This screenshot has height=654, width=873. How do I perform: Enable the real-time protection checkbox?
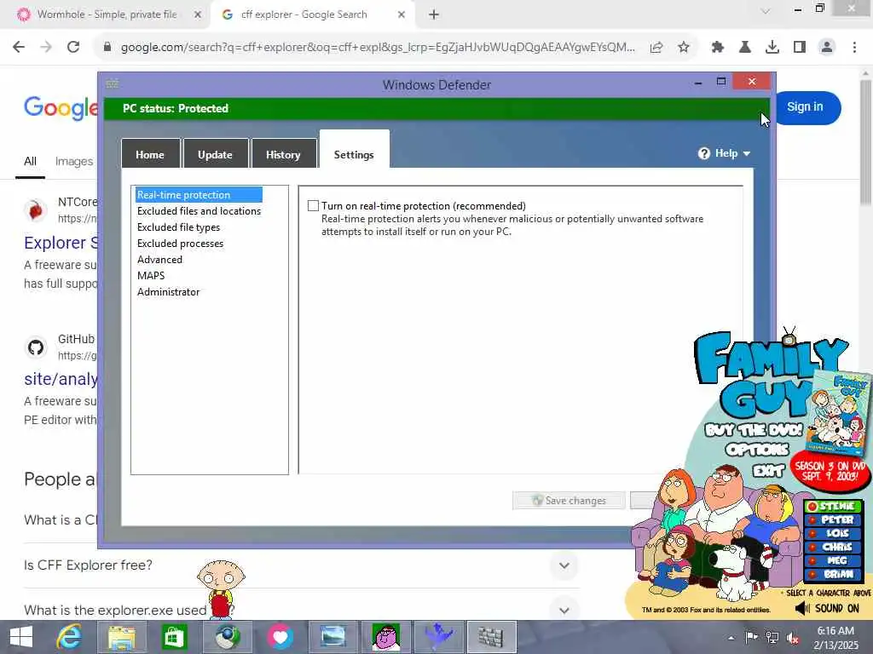click(x=314, y=206)
